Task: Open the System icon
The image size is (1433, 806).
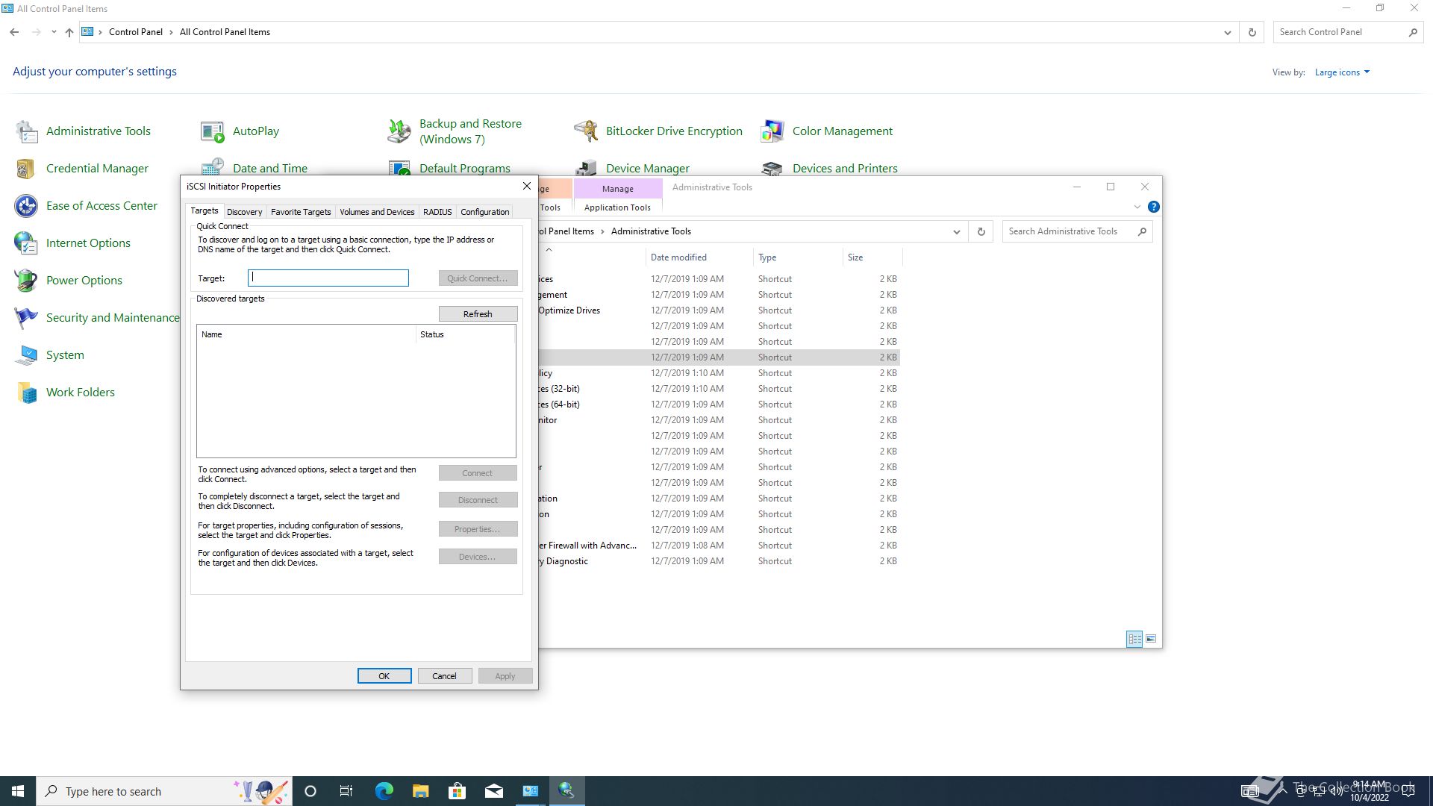Action: click(27, 355)
